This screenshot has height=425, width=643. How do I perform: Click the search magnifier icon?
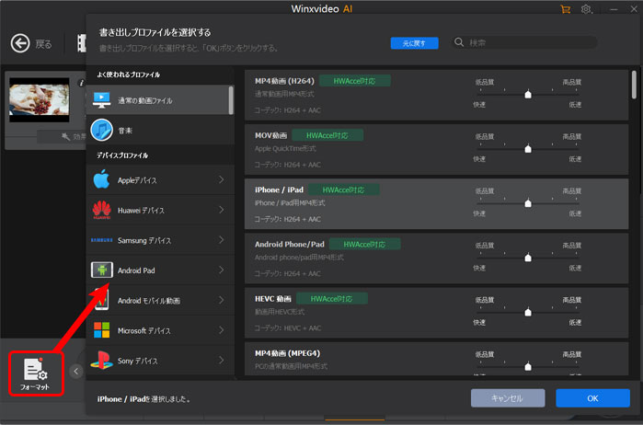459,42
